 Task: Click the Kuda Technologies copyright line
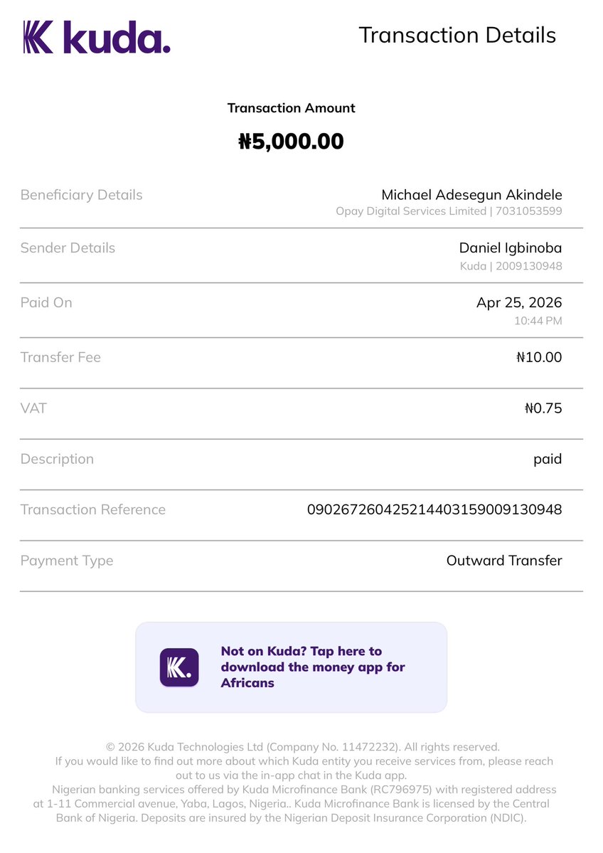click(x=303, y=747)
